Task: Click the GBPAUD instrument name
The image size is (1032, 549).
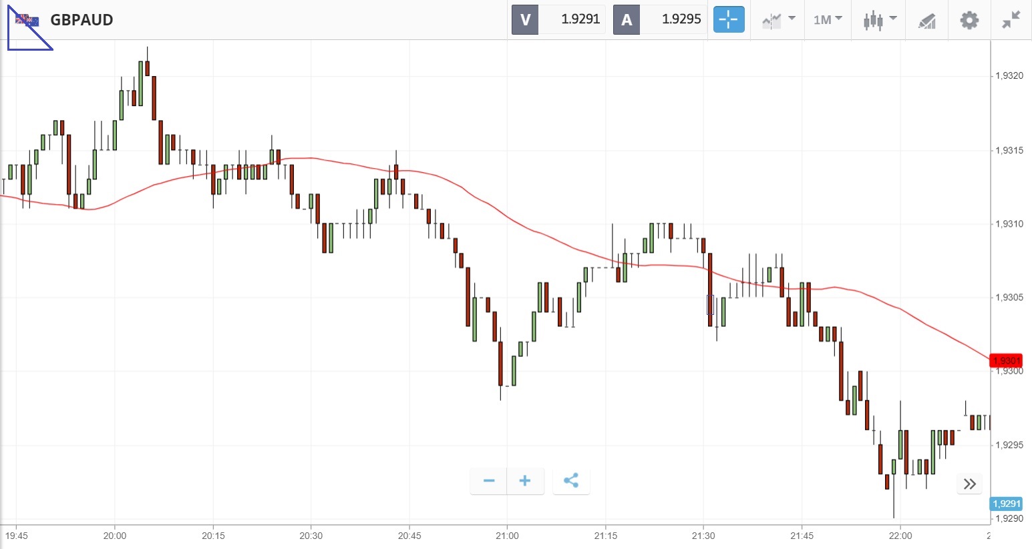Action: coord(81,20)
